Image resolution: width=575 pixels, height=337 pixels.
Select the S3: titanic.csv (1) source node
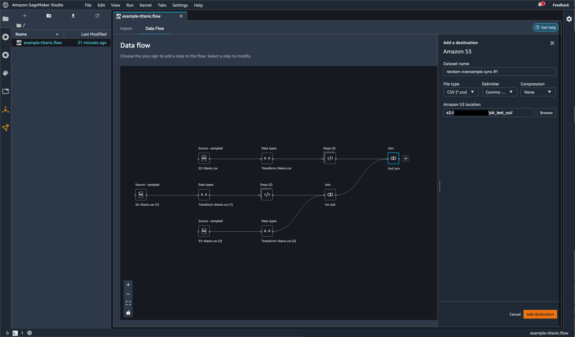click(141, 195)
